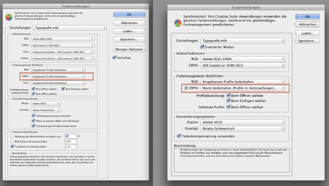Viewport: 329px width, 186px height.
Task: Toggle Tiefenkompensierung verwenden in right dialog
Action: [x=179, y=136]
